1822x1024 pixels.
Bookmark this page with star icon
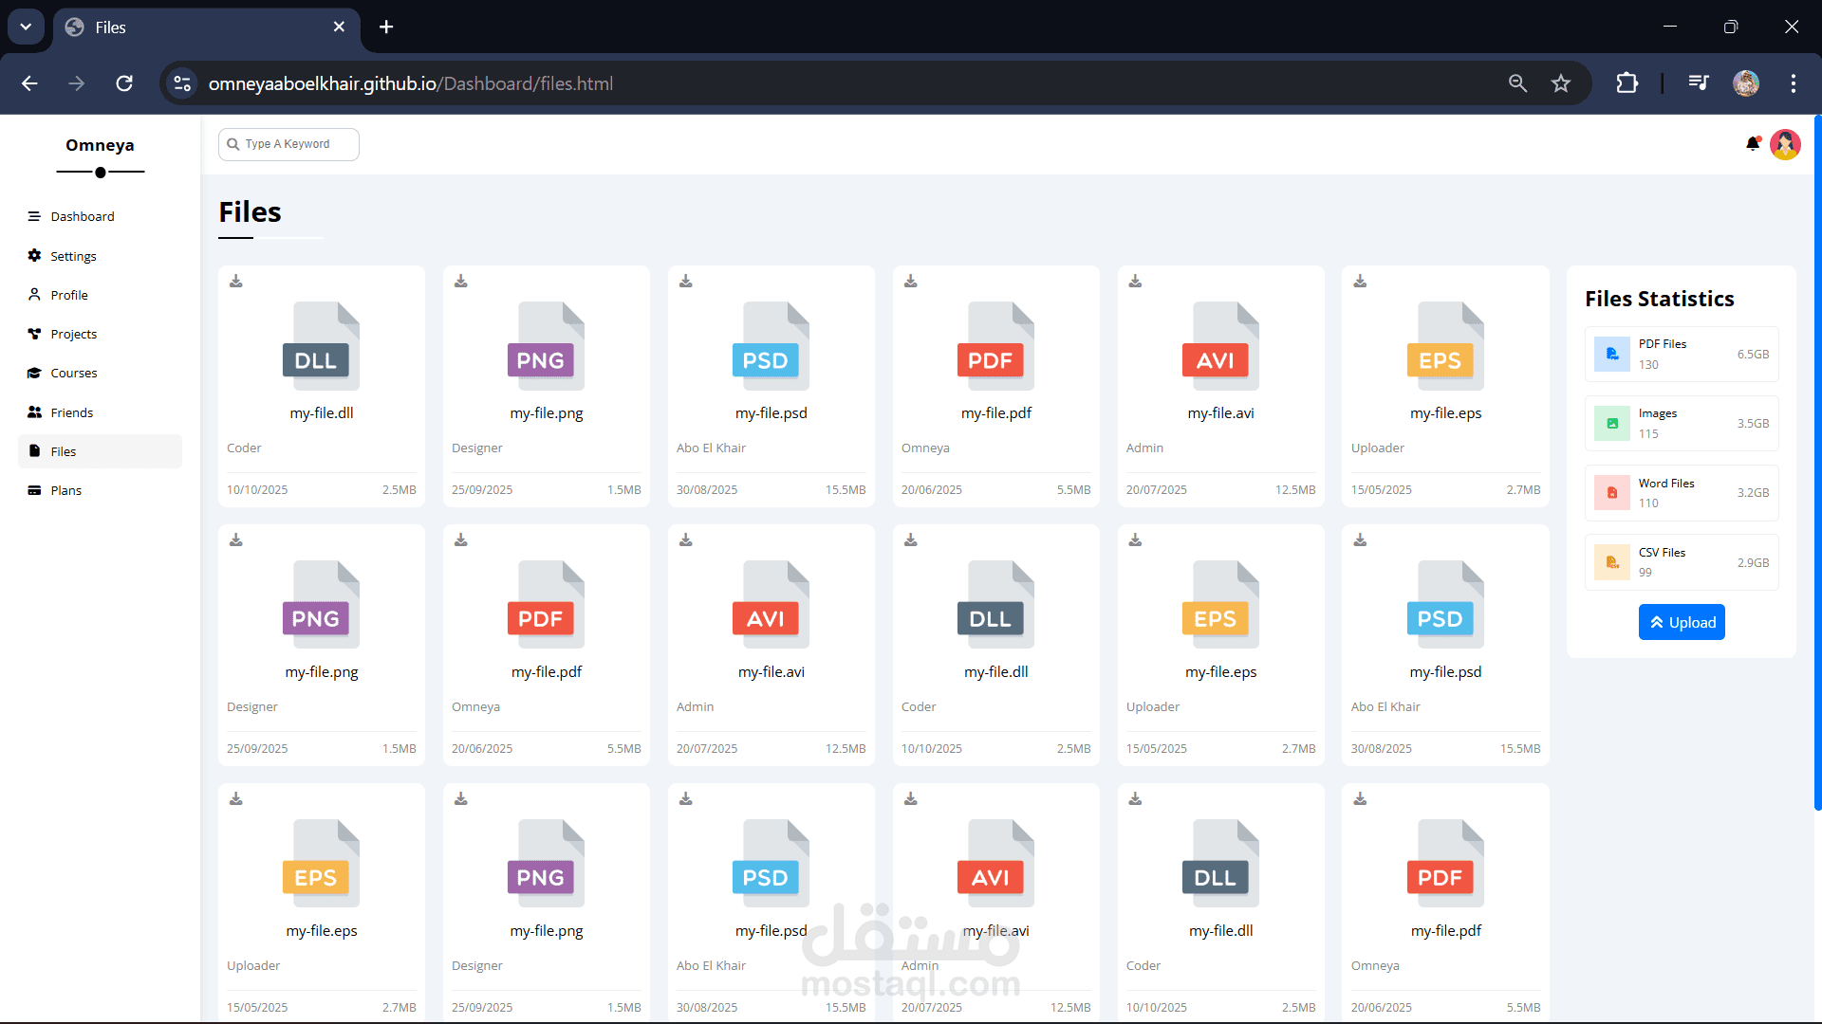tap(1561, 83)
